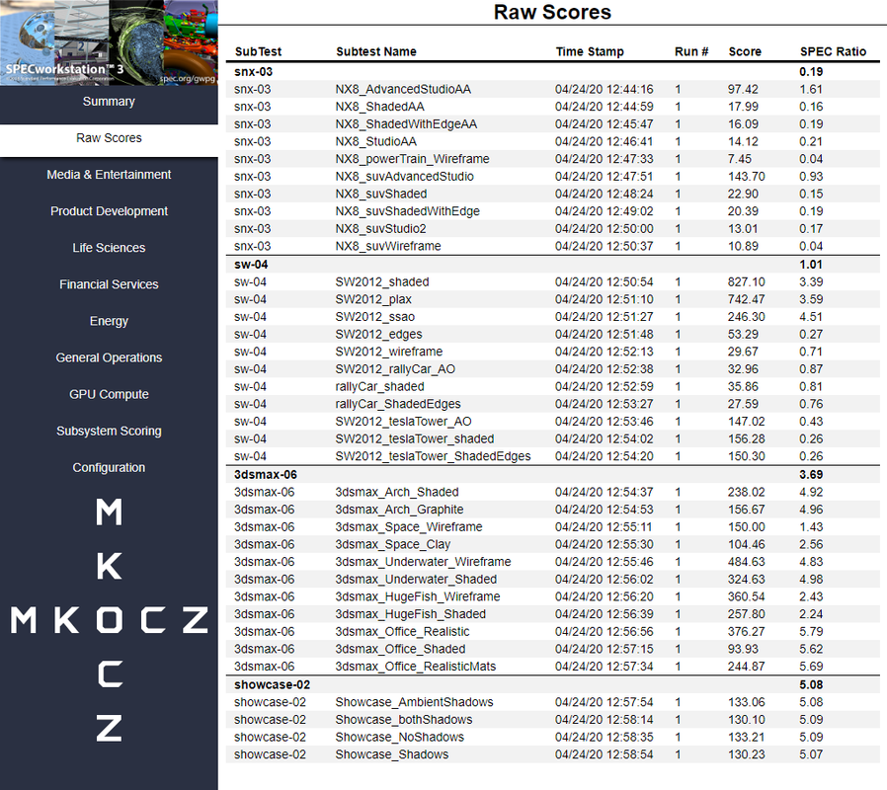Image resolution: width=887 pixels, height=790 pixels.
Task: Click NX8_ShadedAA subtest name
Action: click(379, 107)
